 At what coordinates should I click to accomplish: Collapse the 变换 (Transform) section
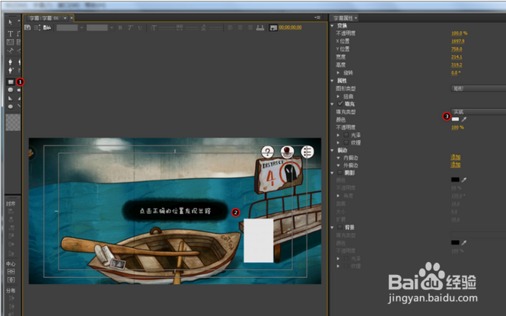[x=333, y=25]
